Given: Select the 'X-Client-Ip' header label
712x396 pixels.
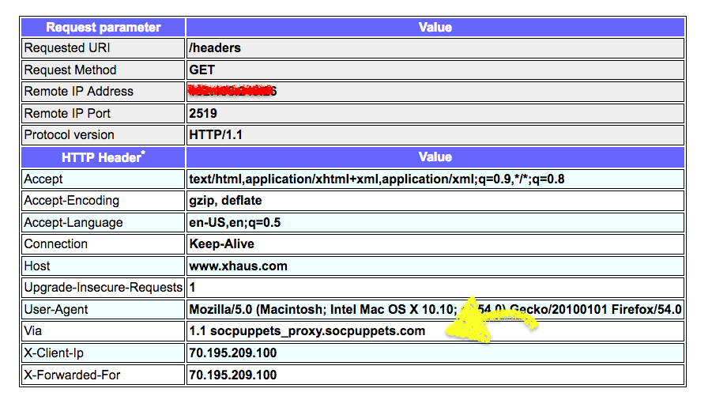Looking at the screenshot, I should (103, 353).
